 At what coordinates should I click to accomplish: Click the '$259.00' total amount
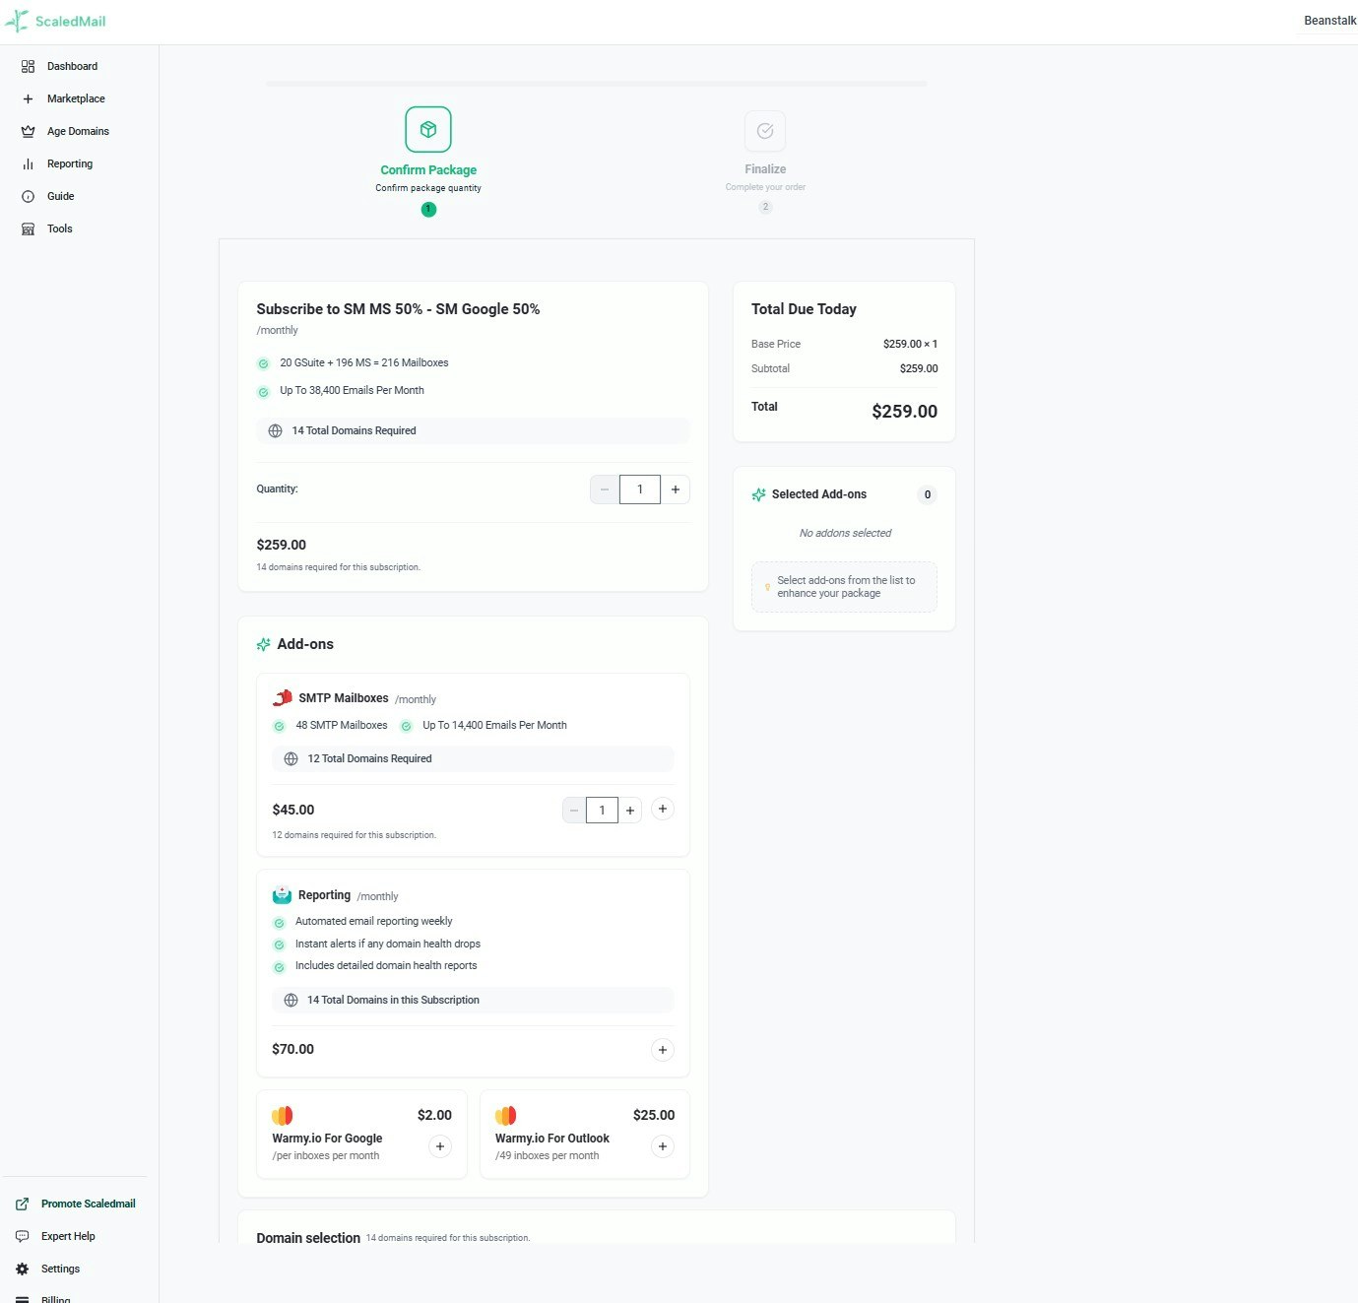pyautogui.click(x=904, y=412)
